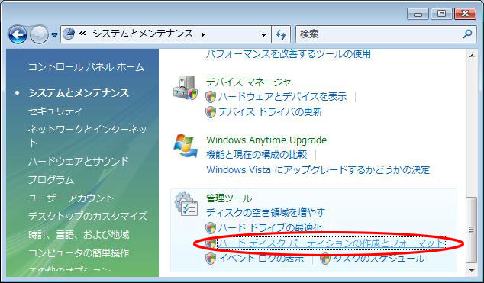
Task: Open コントロール パネル ホーム in sidebar
Action: pos(86,67)
